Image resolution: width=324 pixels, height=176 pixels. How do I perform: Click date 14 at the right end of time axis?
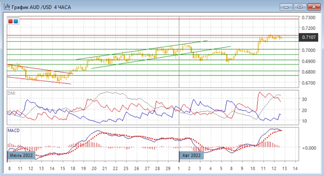tap(295, 168)
